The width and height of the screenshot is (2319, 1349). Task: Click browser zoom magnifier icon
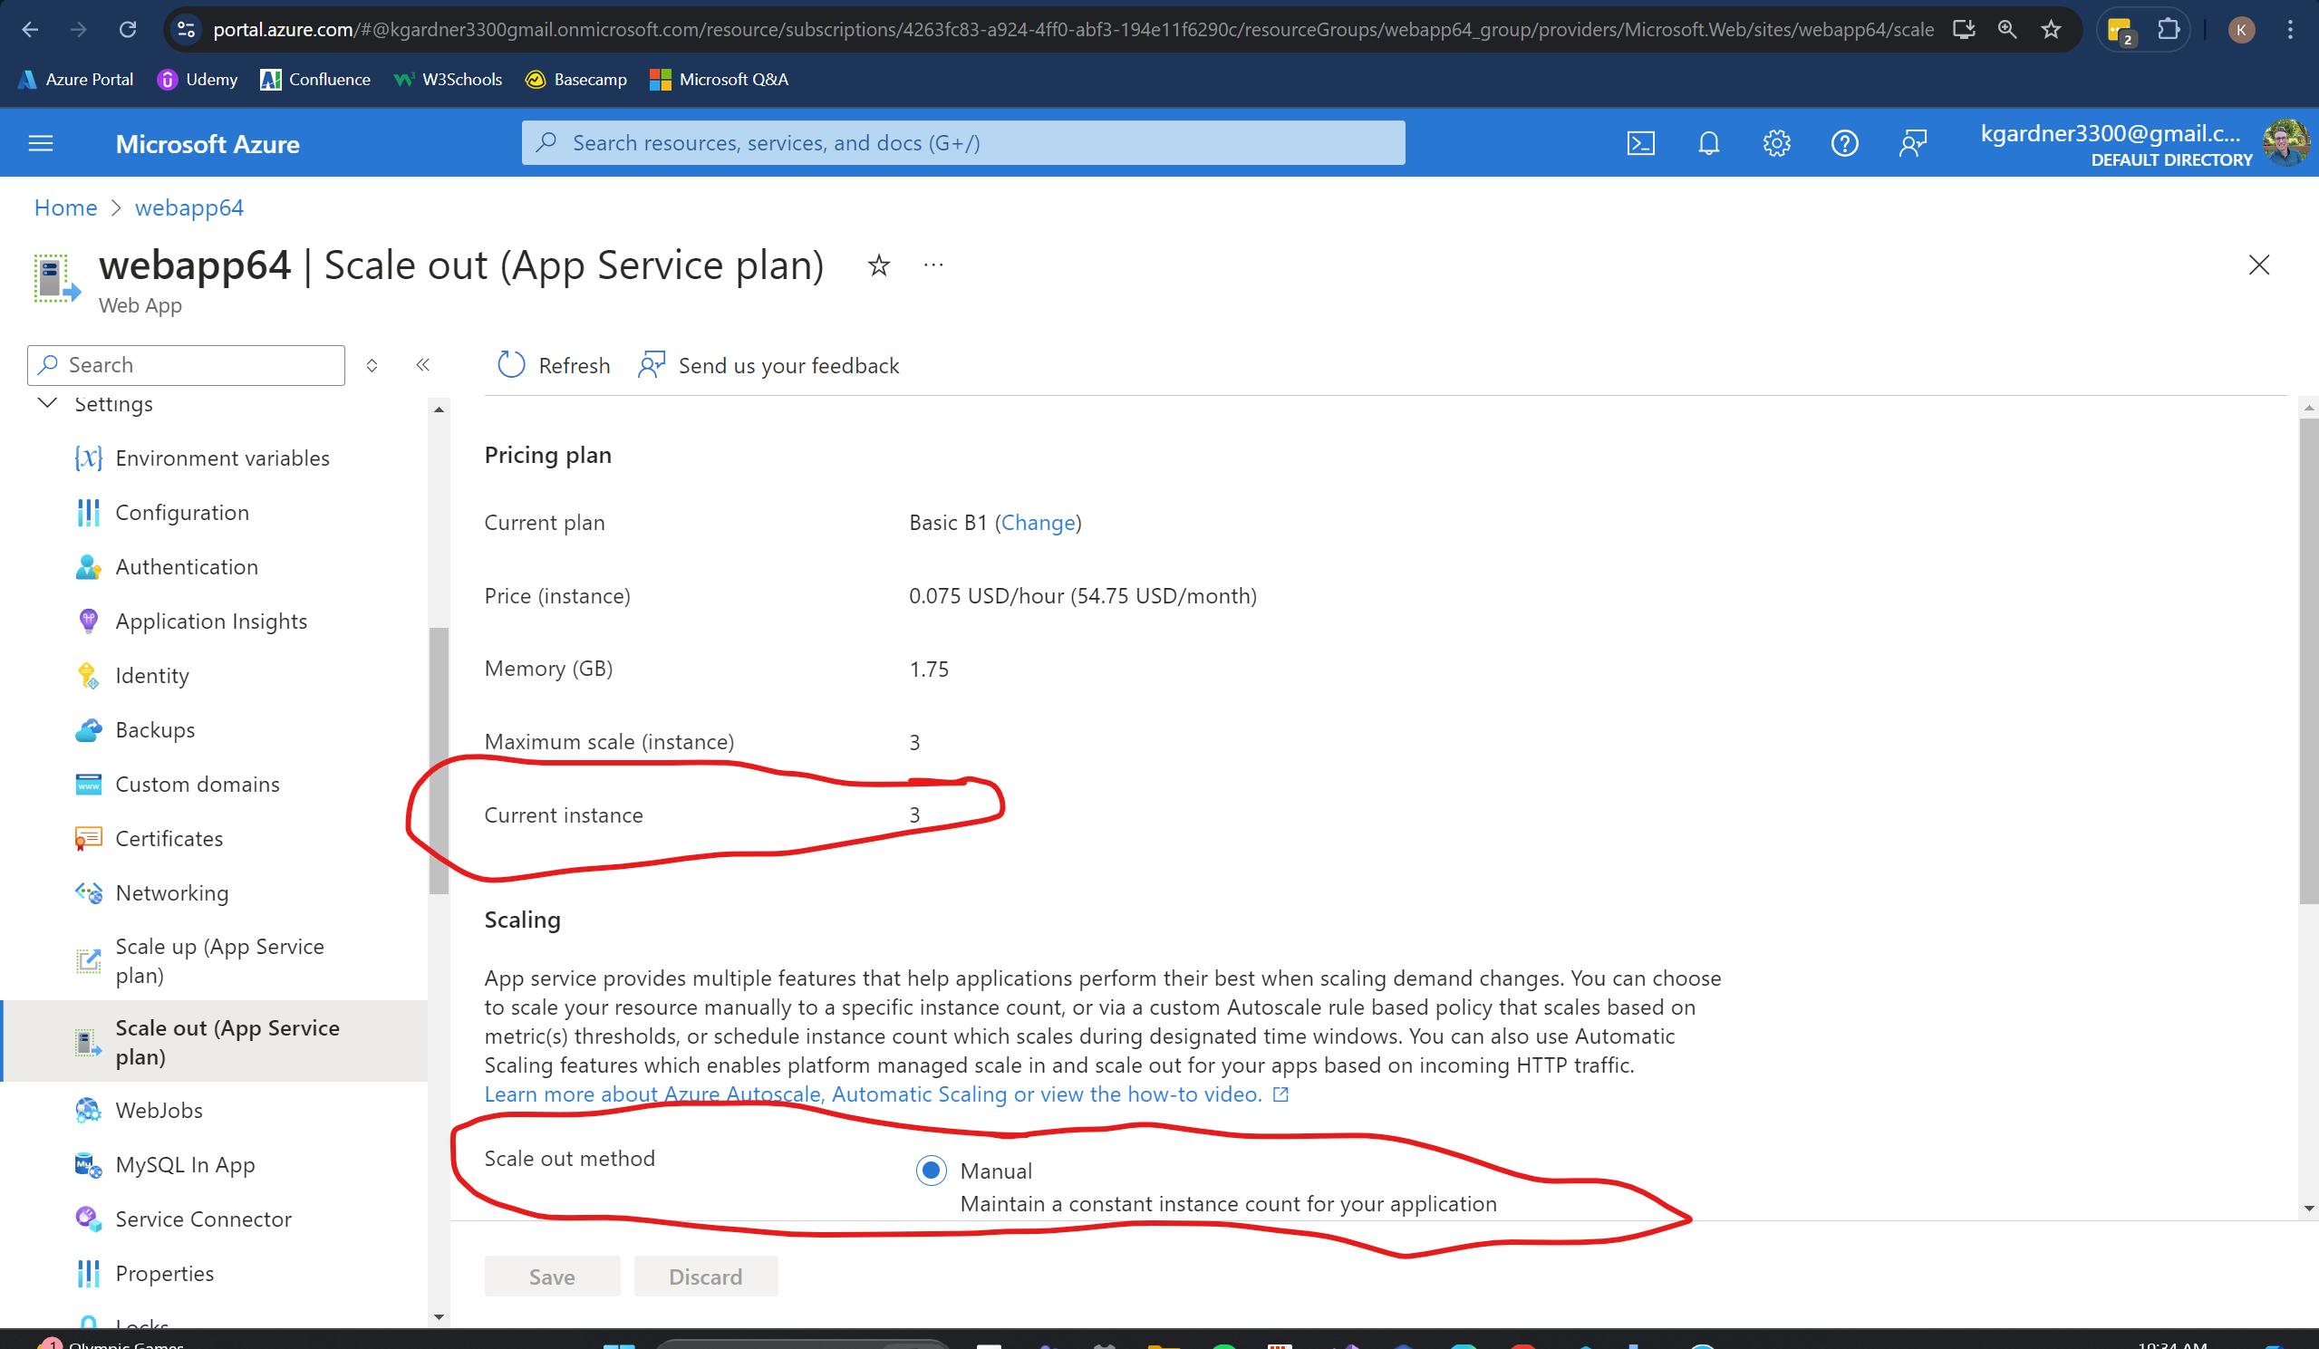click(x=2007, y=30)
